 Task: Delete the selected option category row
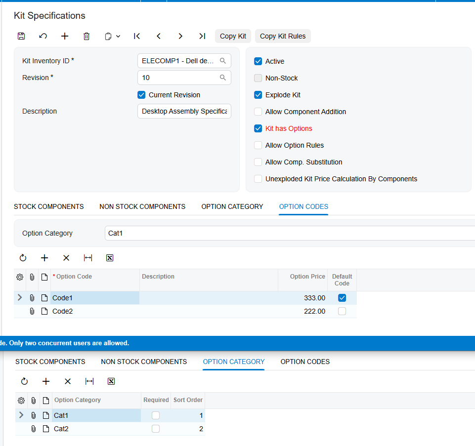pos(68,381)
